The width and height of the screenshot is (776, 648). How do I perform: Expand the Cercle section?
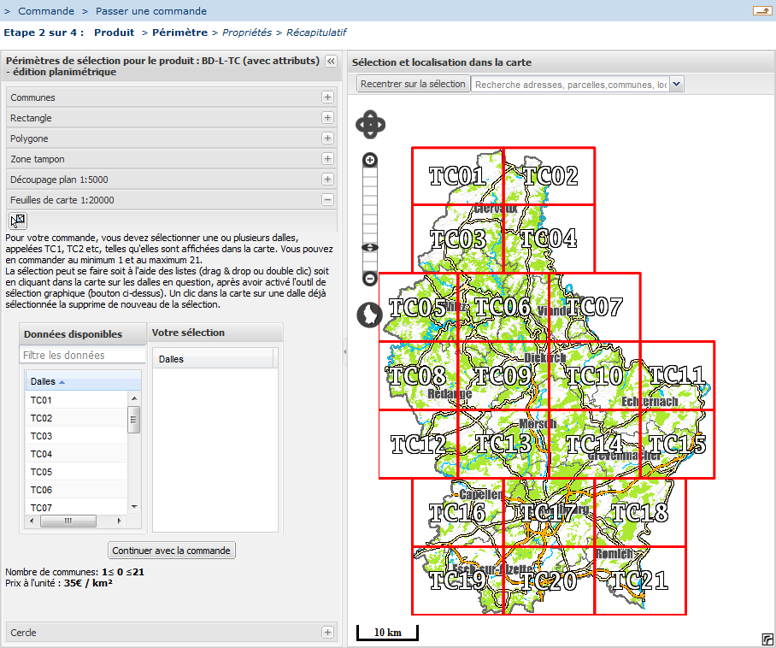point(327,633)
